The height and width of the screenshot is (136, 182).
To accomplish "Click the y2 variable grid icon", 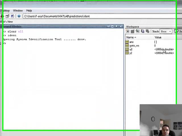I will click(x=127, y=53).
